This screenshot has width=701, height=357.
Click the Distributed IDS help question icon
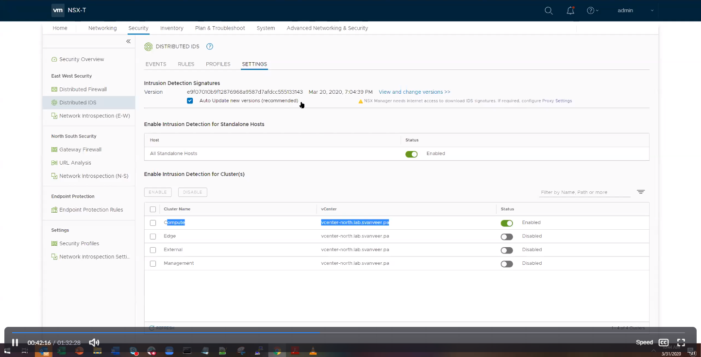click(x=210, y=47)
